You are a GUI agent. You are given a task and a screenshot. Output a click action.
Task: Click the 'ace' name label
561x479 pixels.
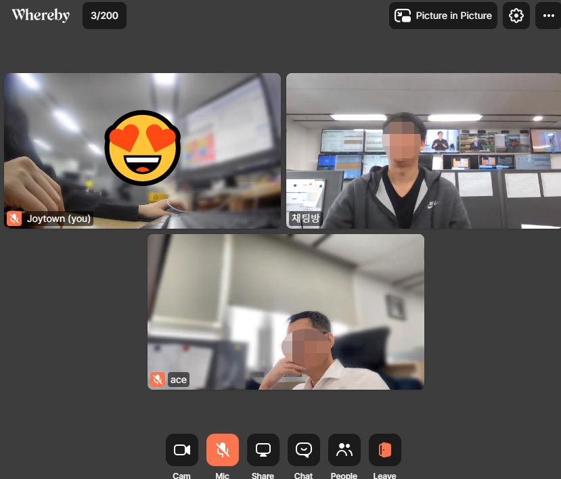[179, 380]
